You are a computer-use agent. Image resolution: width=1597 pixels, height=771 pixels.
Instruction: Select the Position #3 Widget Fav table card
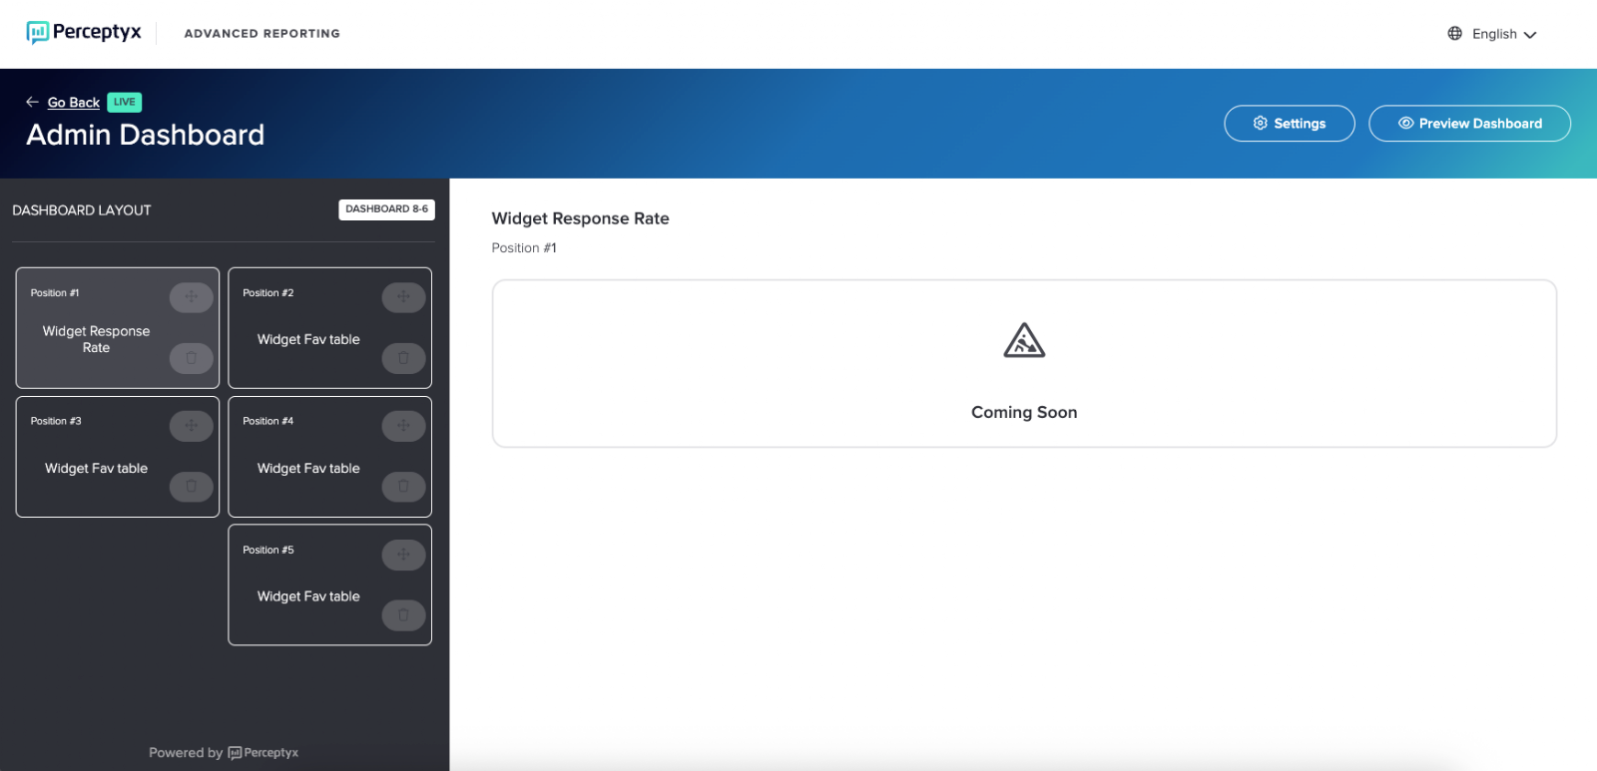tap(118, 457)
